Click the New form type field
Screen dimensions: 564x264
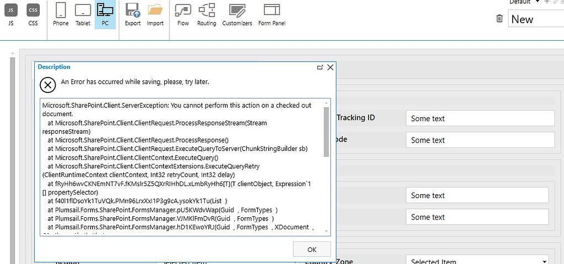[x=536, y=19]
